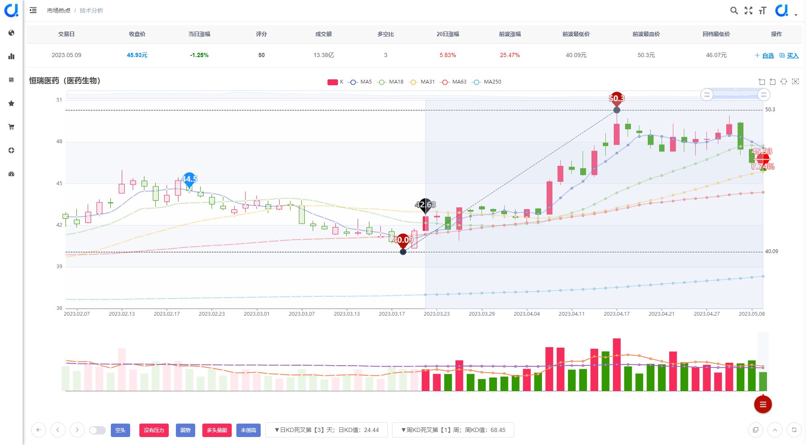Toggle MA63 line visibility in legend

(453, 82)
